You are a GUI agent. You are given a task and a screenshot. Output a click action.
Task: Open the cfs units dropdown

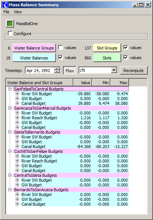point(114,70)
